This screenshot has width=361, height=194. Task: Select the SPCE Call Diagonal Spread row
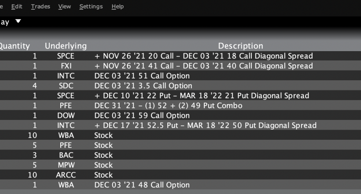click(x=203, y=56)
